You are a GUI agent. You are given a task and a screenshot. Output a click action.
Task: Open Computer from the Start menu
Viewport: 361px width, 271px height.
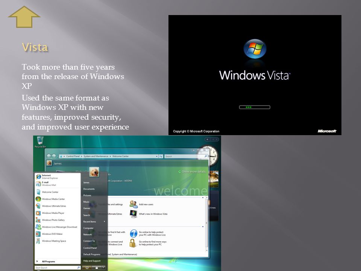click(x=88, y=228)
